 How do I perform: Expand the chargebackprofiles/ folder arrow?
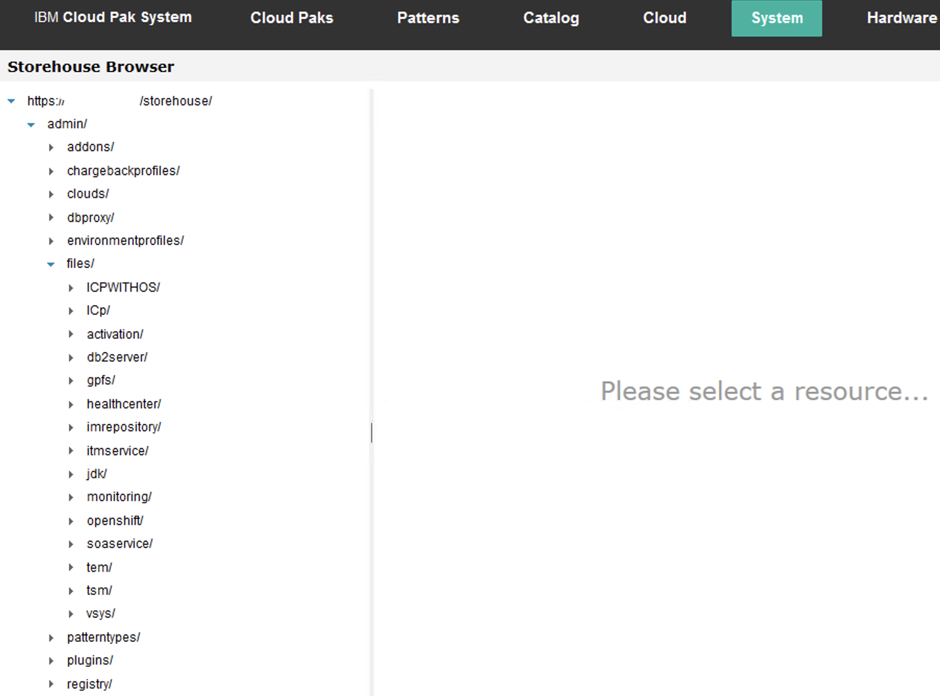pos(51,171)
